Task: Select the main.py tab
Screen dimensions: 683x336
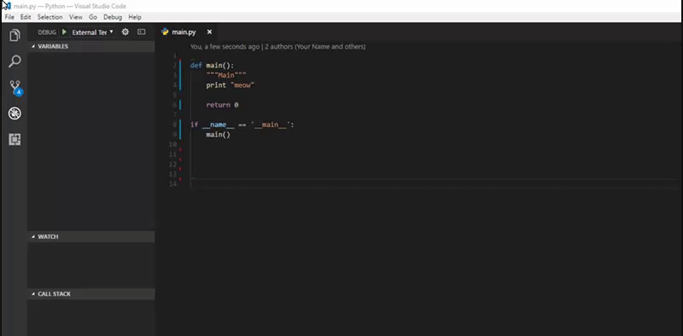Action: tap(186, 32)
